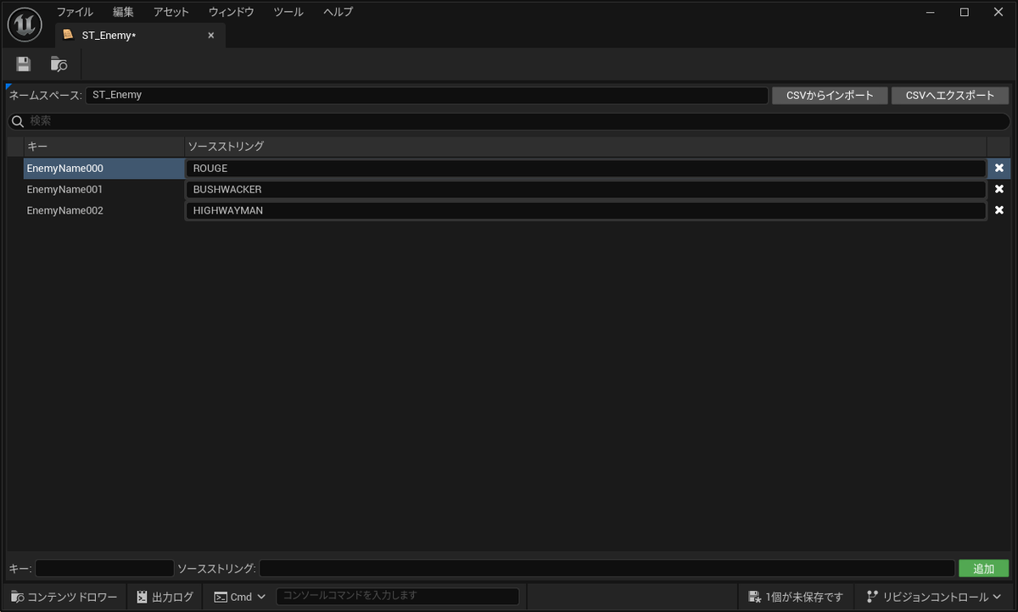The height and width of the screenshot is (612, 1018).
Task: Open the 出力ログ panel
Action: click(165, 597)
